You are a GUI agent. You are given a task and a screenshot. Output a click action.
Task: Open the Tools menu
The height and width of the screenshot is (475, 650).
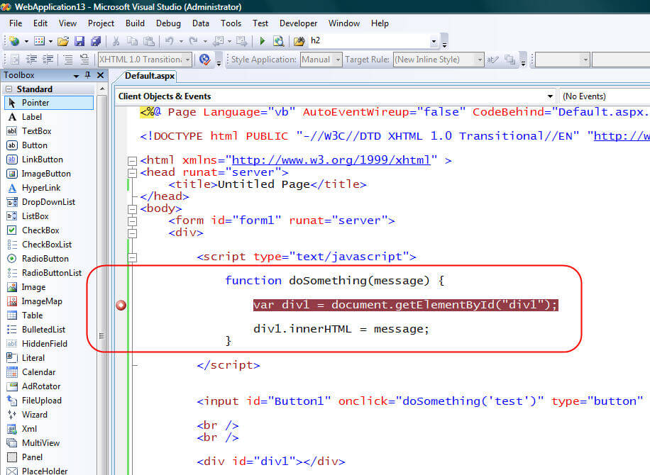point(231,23)
